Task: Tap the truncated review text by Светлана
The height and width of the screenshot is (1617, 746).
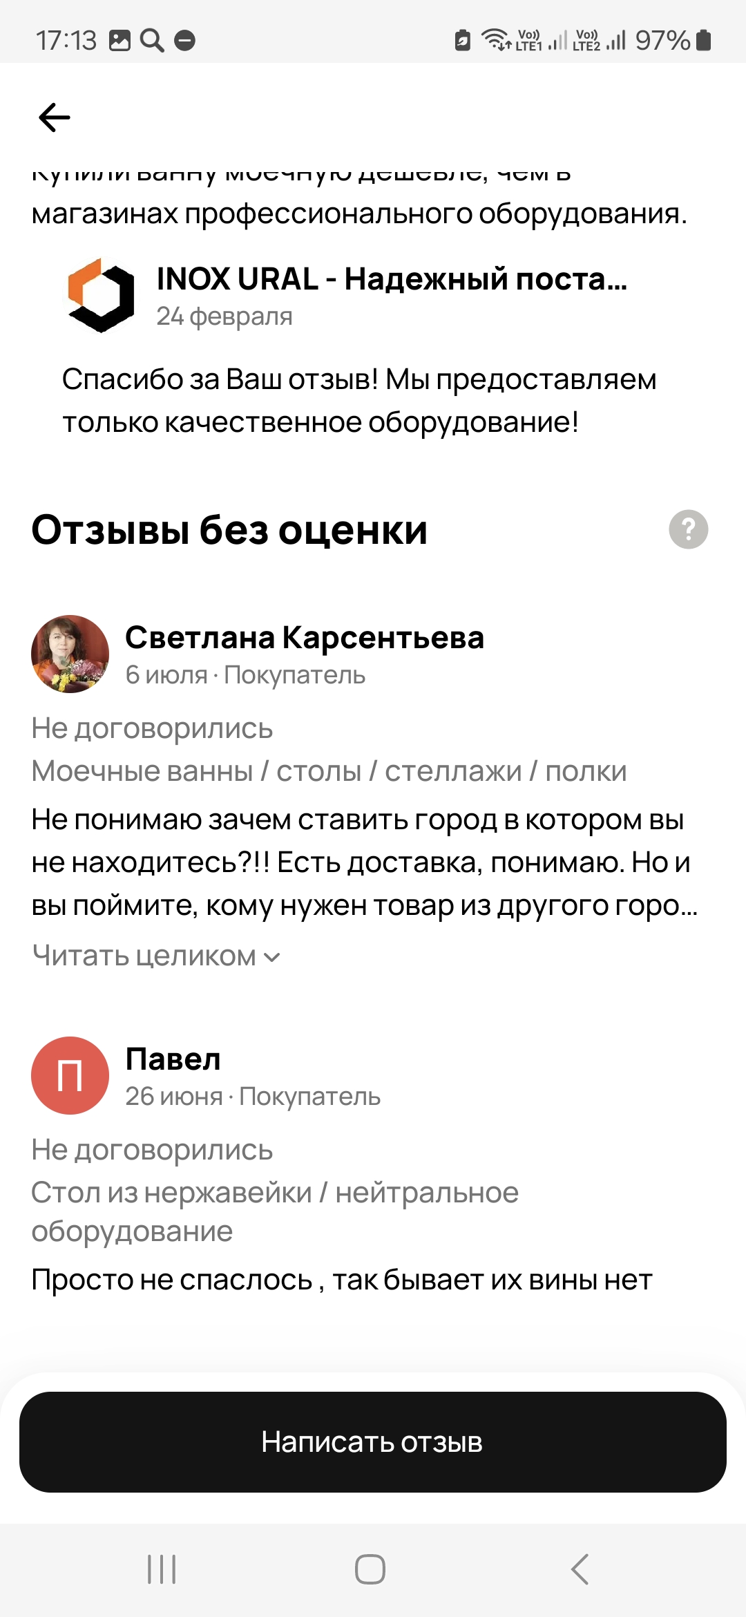Action: pos(365,862)
